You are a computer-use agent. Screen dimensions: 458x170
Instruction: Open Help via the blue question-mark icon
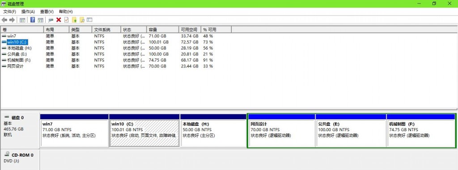pyautogui.click(x=33, y=20)
